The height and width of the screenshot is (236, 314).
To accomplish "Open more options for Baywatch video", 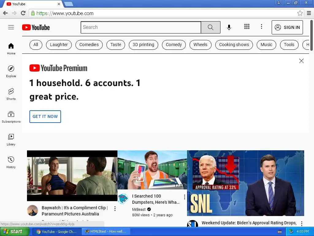I will [x=115, y=209].
